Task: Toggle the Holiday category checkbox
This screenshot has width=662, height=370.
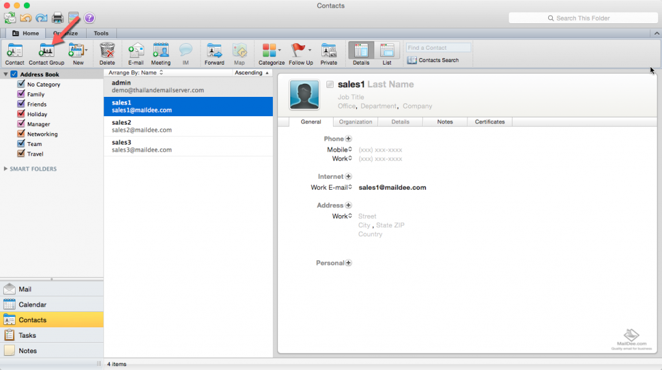Action: [x=21, y=114]
